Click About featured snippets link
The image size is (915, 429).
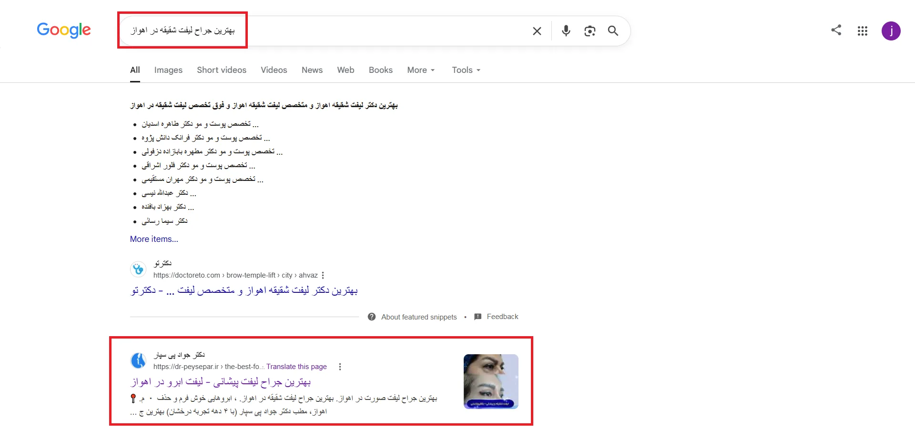point(419,317)
